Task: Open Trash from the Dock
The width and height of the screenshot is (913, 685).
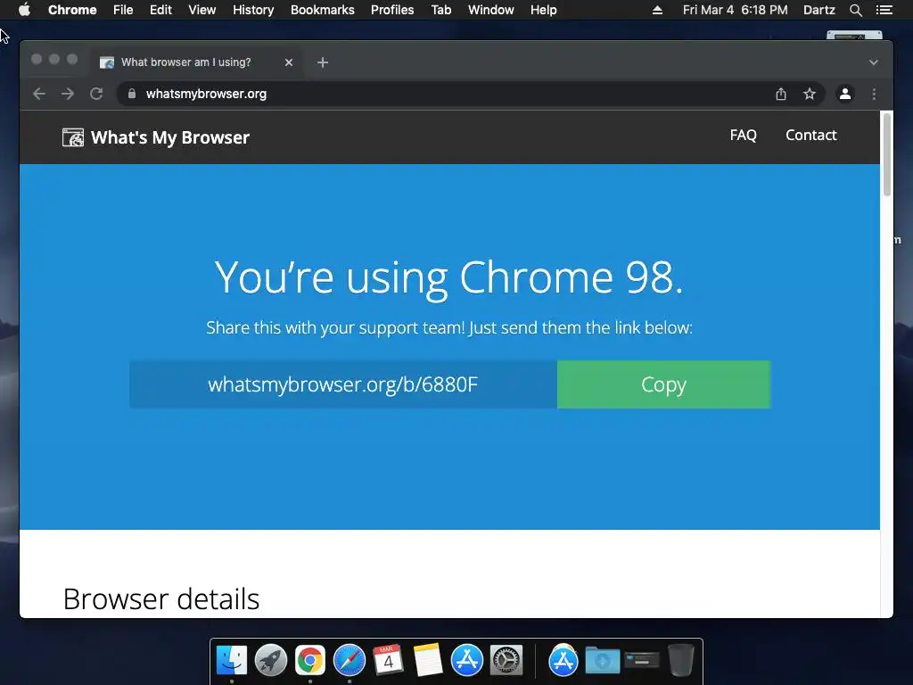Action: point(680,661)
